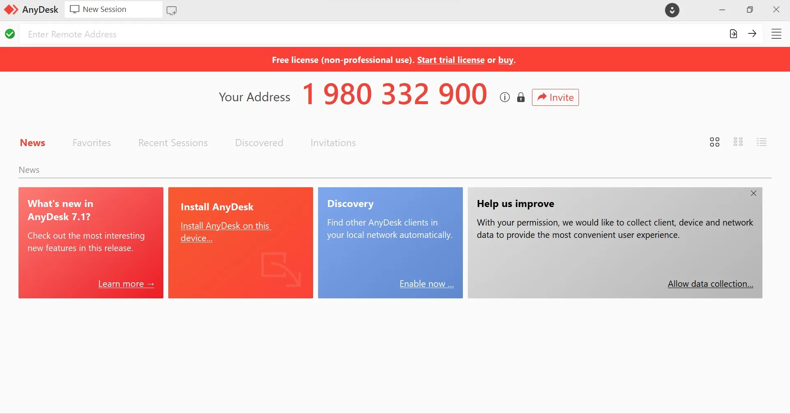Open the Favorites tab
This screenshot has height=414, width=790.
point(91,142)
